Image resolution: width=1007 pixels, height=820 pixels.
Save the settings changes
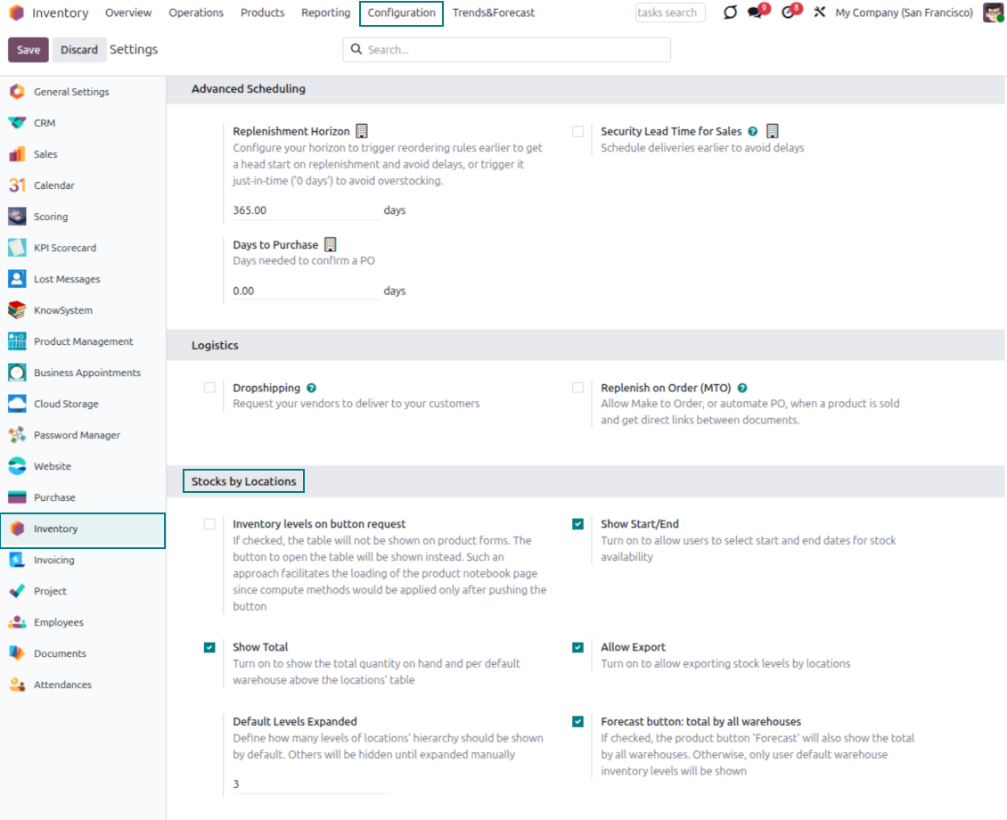point(28,49)
